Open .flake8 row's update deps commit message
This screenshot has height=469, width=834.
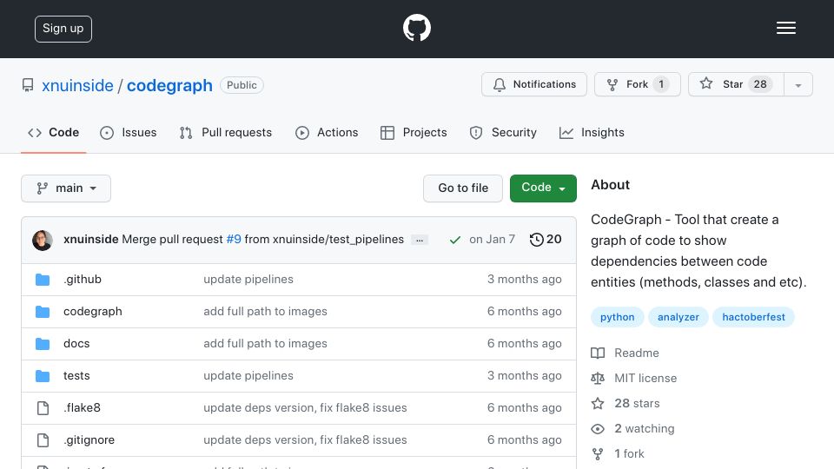point(305,407)
